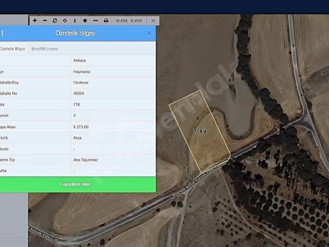329x247 pixels.
Task: Activate the info query tool
Action: coord(75,21)
